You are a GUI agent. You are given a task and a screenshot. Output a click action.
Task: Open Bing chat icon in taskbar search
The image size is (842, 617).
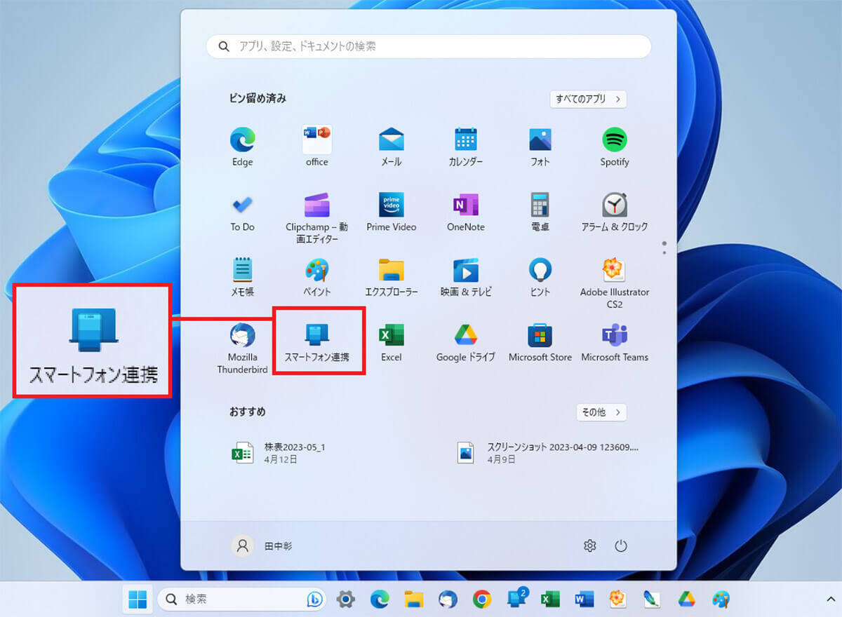click(x=314, y=599)
